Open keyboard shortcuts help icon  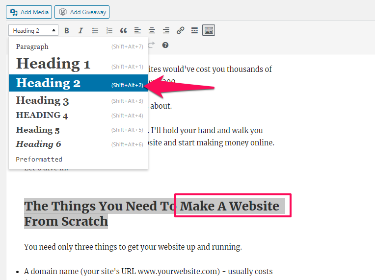pos(165,45)
